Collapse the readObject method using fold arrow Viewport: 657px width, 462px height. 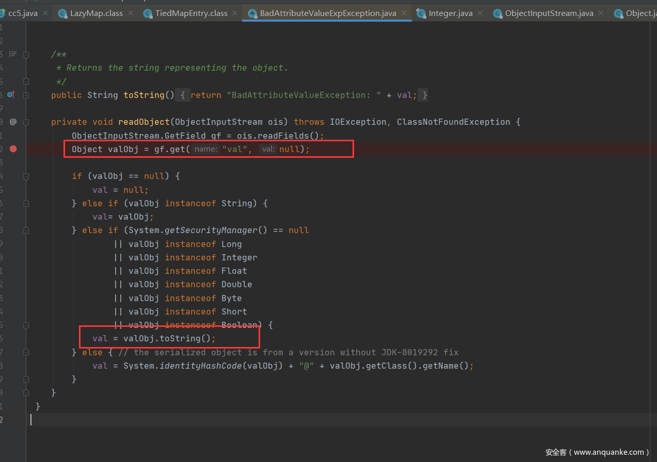tap(26, 122)
